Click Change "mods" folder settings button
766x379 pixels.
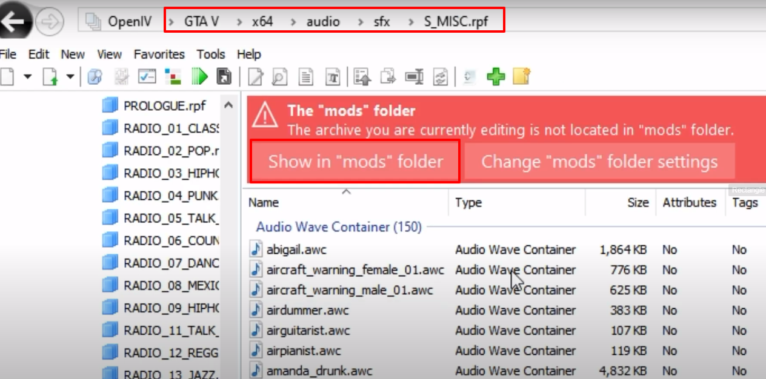click(599, 162)
